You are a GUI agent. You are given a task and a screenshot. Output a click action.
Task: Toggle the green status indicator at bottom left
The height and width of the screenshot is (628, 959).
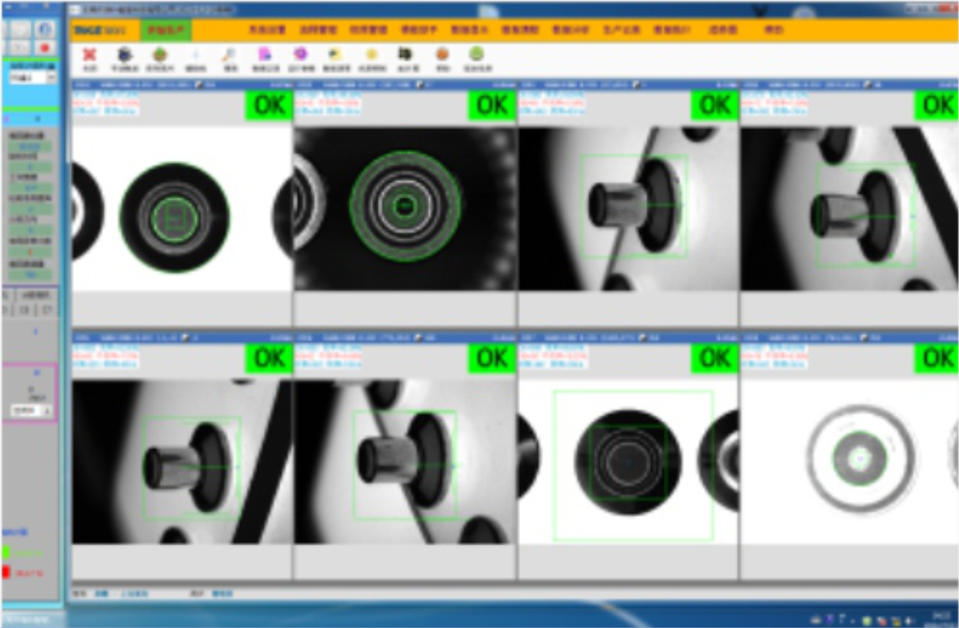[6, 553]
